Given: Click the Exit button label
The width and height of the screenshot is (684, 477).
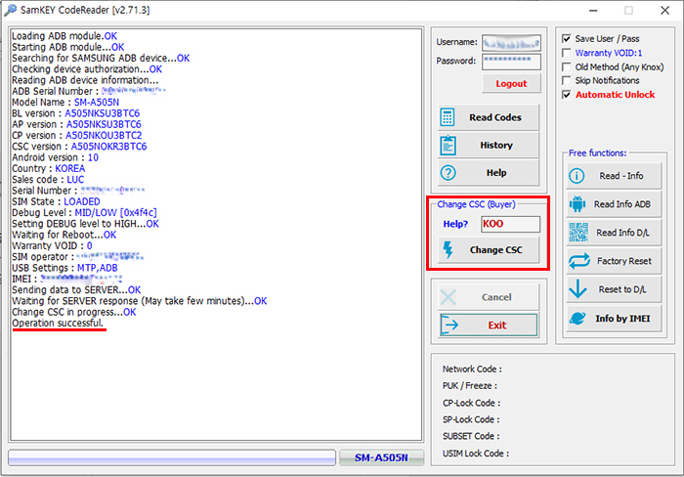Looking at the screenshot, I should [x=497, y=325].
